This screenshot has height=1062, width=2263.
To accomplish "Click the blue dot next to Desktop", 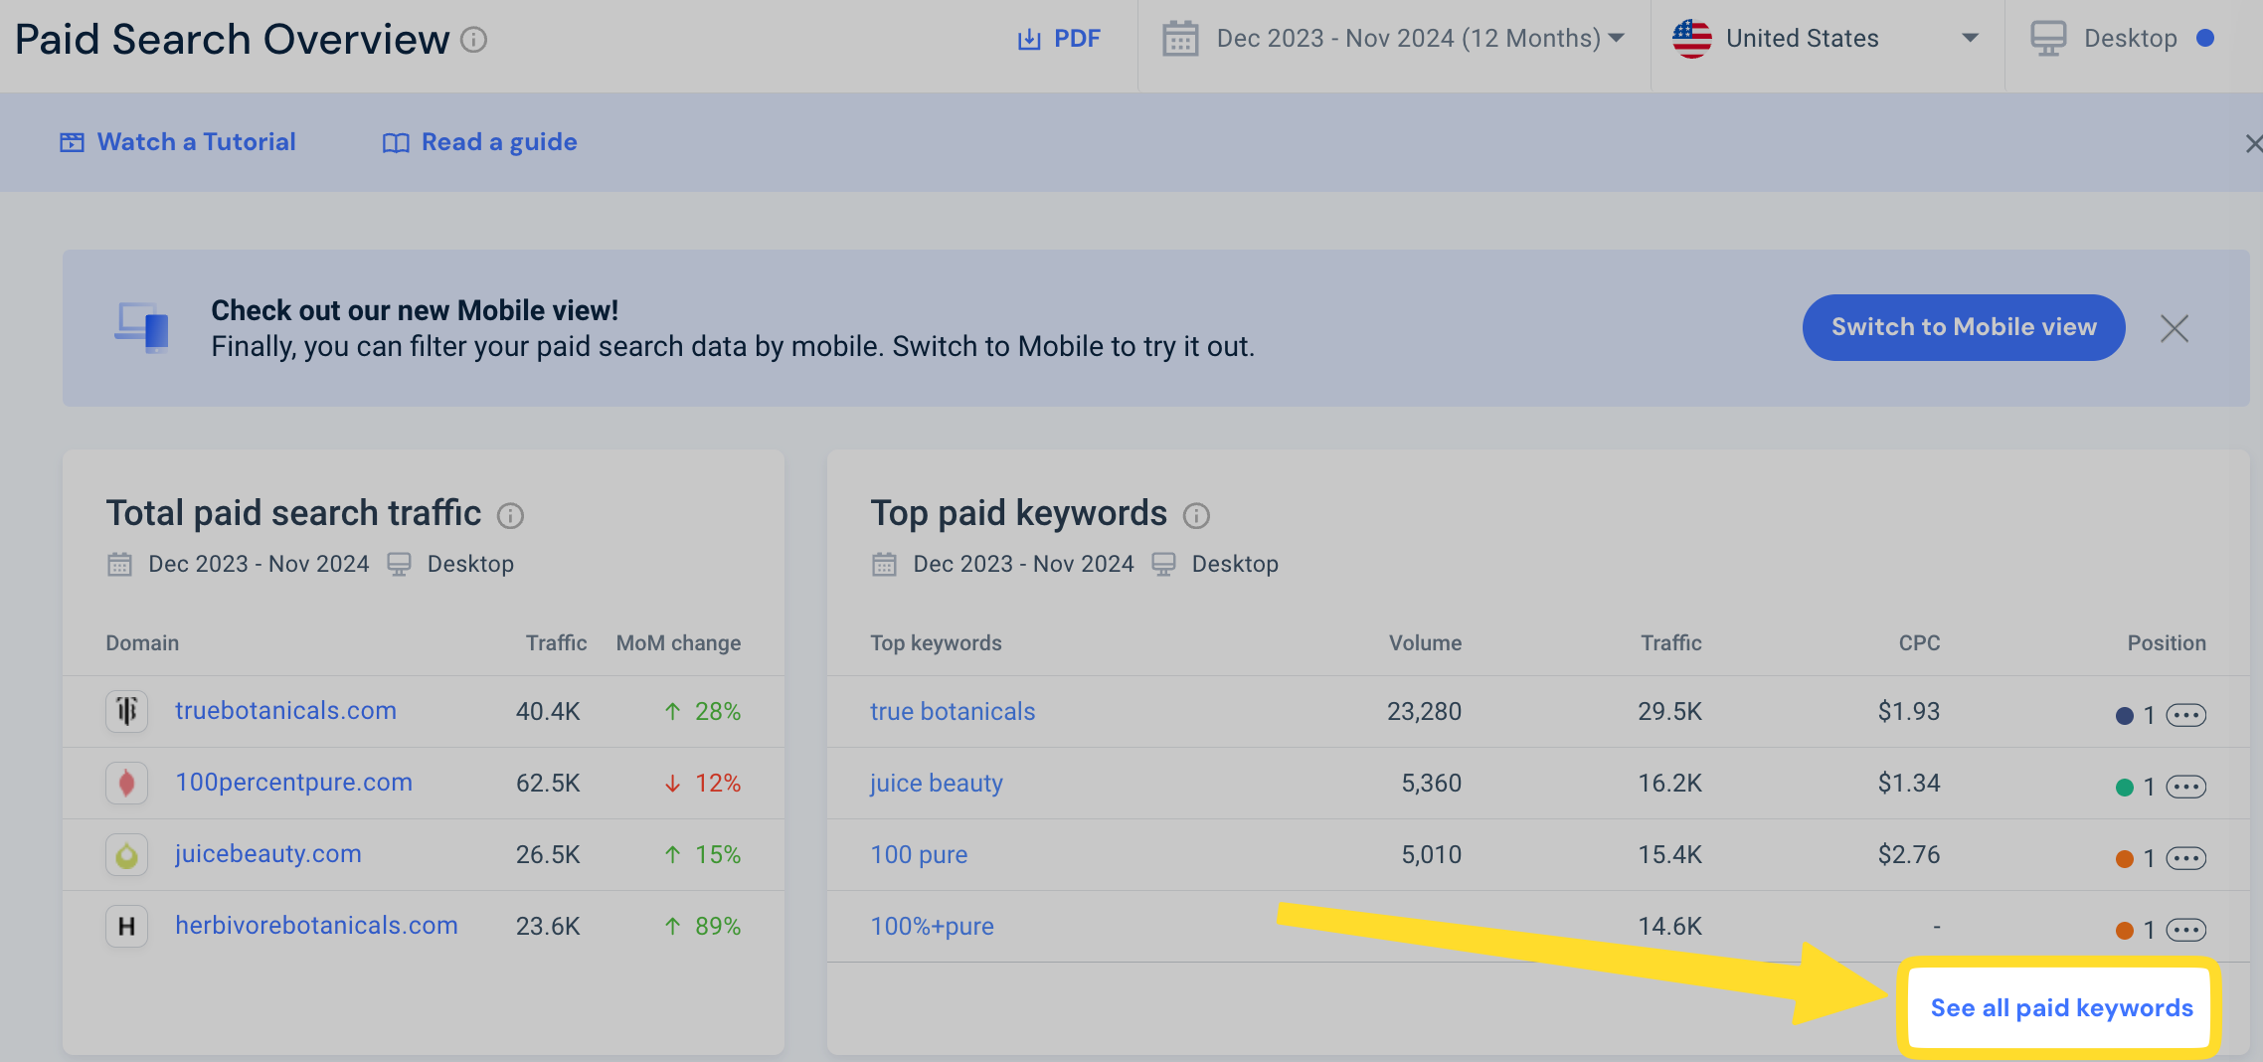I will pyautogui.click(x=2205, y=38).
